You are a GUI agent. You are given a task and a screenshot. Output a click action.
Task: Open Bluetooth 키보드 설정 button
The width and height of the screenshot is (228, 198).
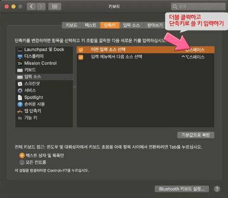pos(182,189)
